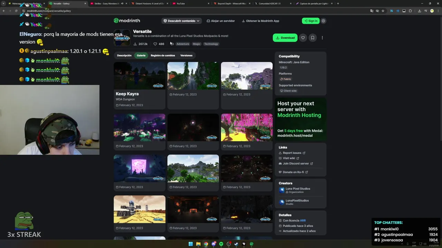Reload the page with the refresh icon
Viewport: 442px width, 248px height.
point(16,11)
